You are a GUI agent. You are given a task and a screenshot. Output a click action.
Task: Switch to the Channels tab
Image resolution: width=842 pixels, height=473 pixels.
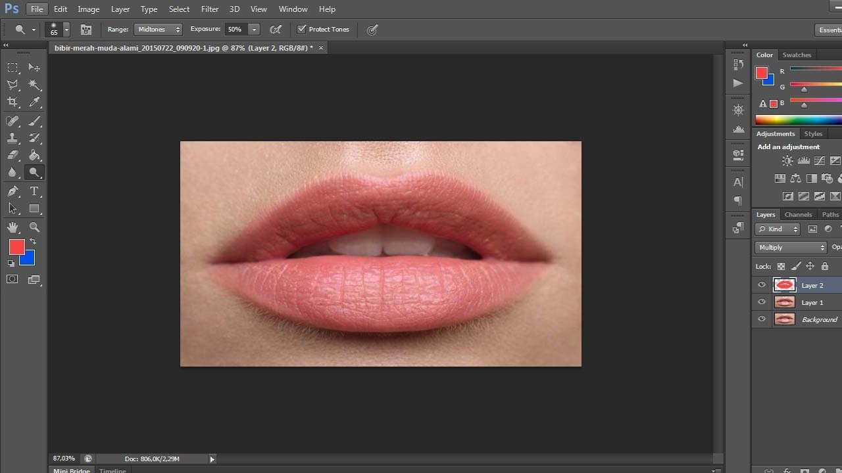[x=798, y=215]
